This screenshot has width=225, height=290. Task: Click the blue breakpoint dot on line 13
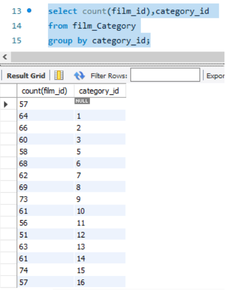click(29, 11)
